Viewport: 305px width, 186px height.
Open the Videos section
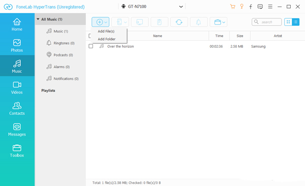pyautogui.click(x=17, y=87)
